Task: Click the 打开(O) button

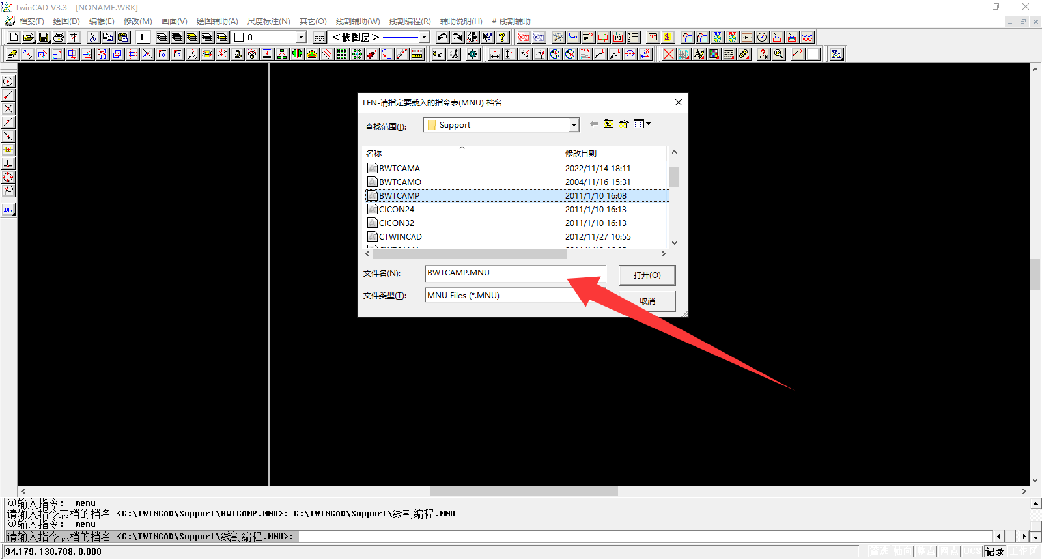Action: pos(647,275)
